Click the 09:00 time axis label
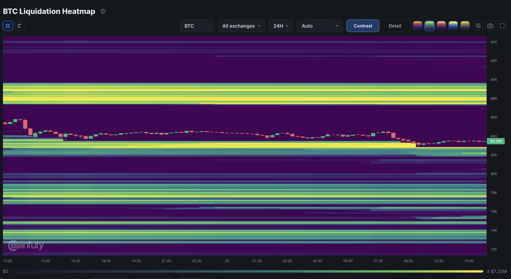This screenshot has height=279, width=511. (408, 261)
